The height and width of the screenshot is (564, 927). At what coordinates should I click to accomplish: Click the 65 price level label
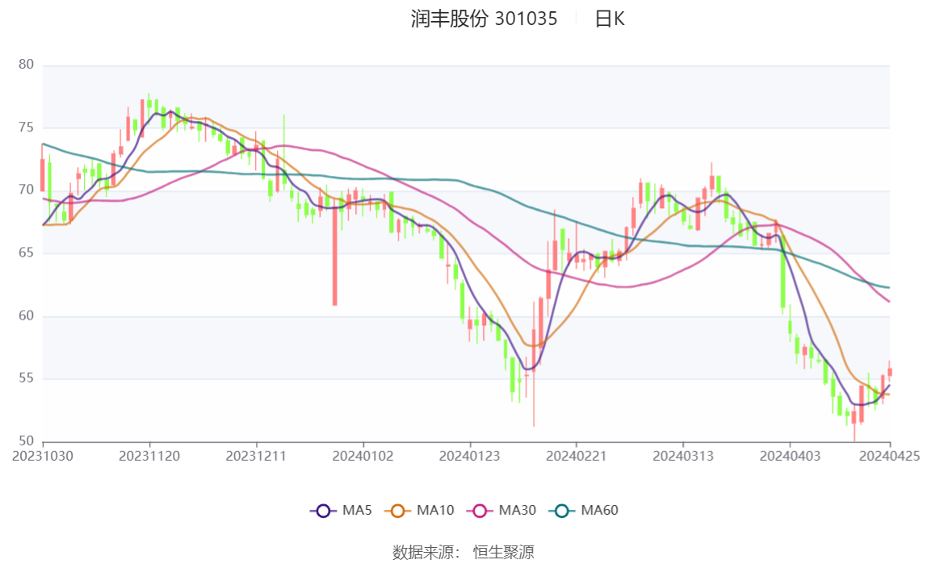(x=26, y=253)
